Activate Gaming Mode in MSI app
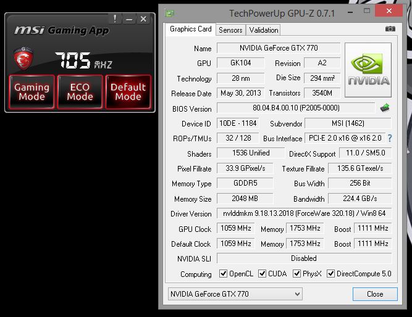The width and height of the screenshot is (412, 317). coord(32,92)
